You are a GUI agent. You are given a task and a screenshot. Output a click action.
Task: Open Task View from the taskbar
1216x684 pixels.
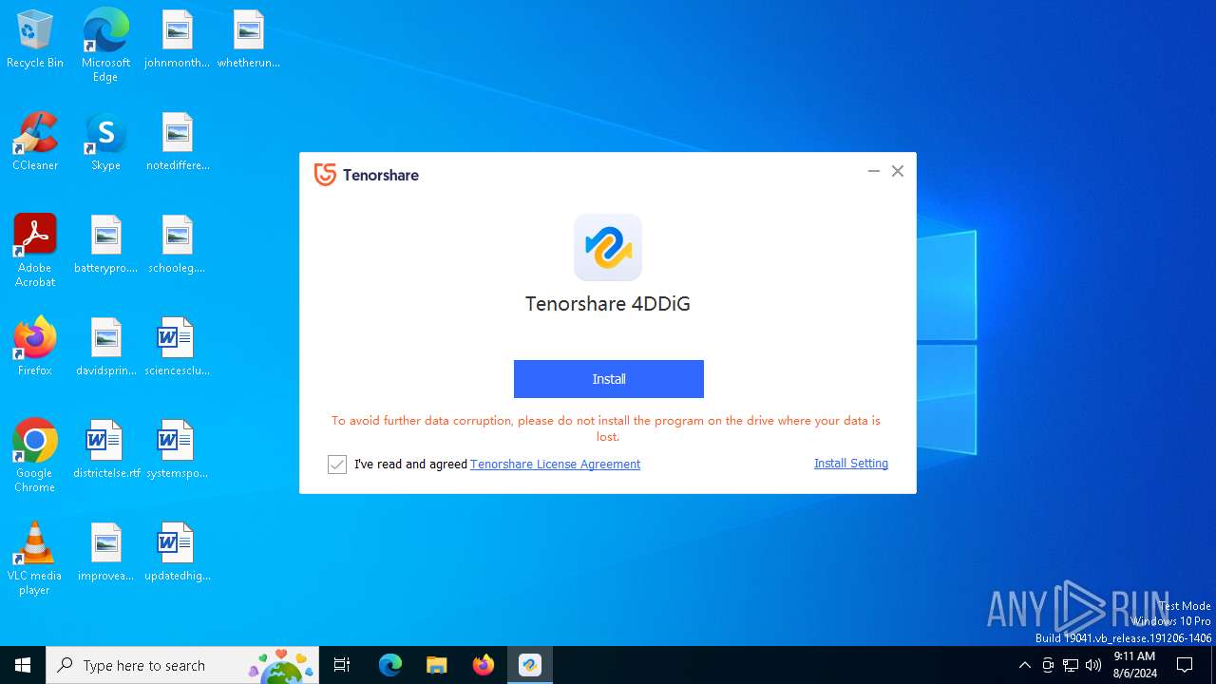click(x=342, y=665)
